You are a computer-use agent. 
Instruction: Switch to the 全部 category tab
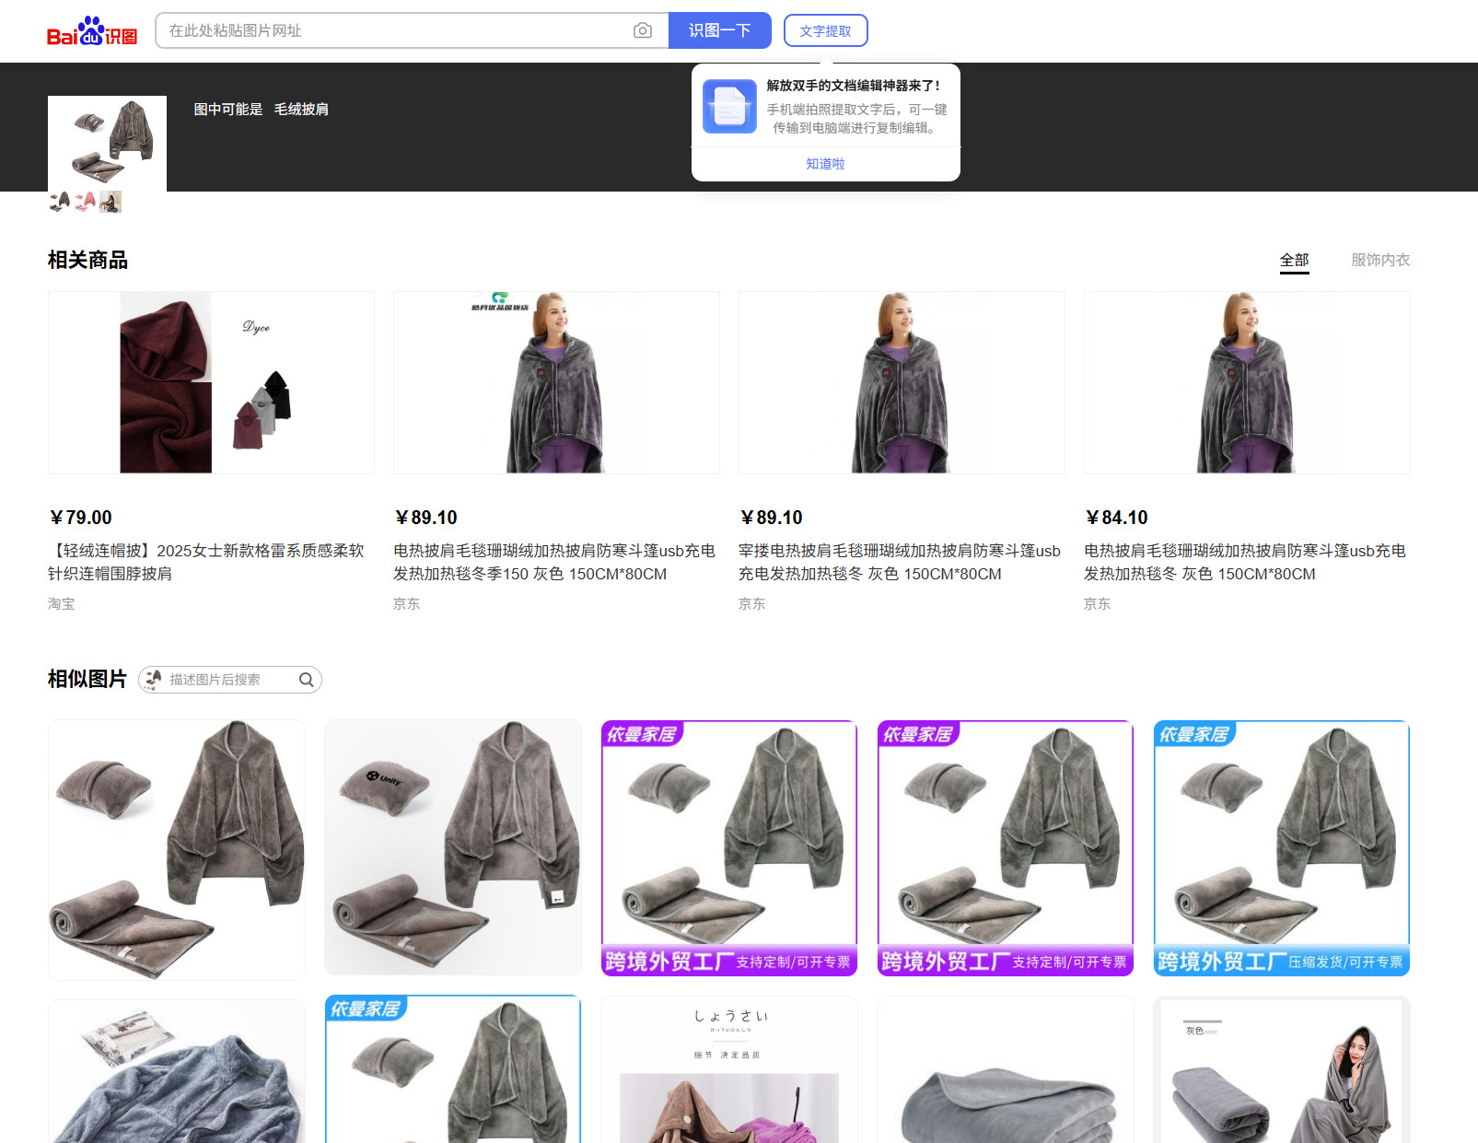[1294, 260]
